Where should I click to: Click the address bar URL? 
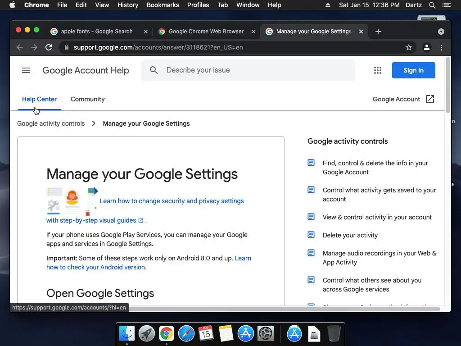point(158,47)
